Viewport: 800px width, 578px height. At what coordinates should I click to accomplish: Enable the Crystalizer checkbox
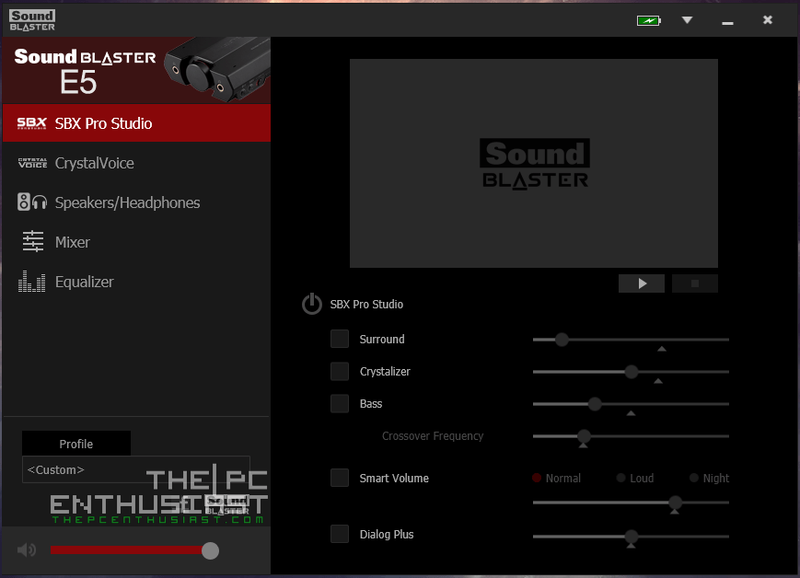[340, 372]
